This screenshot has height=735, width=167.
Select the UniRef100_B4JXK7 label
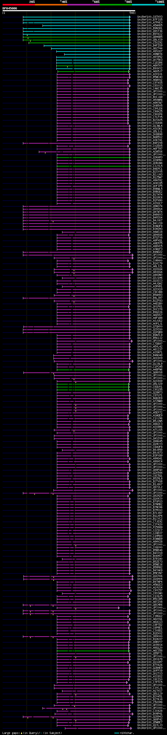pyautogui.click(x=150, y=220)
